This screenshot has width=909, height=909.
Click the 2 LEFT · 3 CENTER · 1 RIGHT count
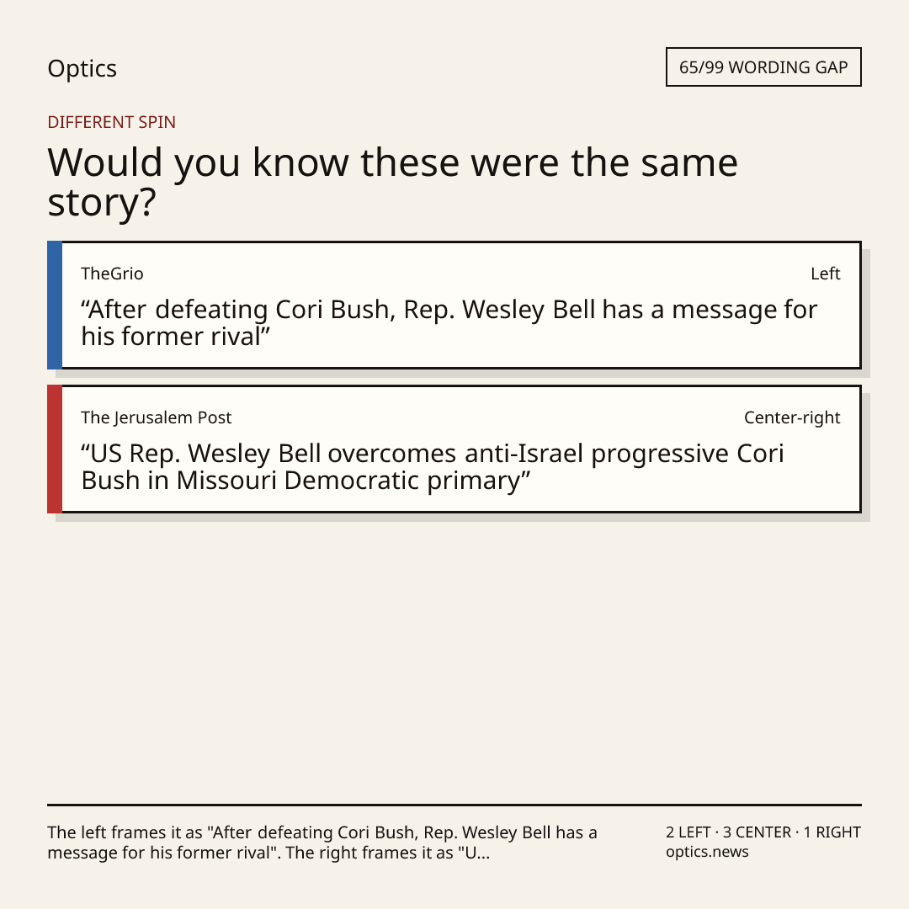click(x=763, y=832)
